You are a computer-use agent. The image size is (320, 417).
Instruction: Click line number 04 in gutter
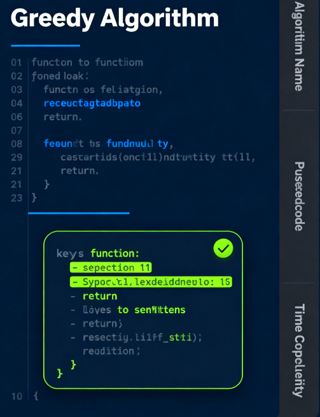click(17, 103)
